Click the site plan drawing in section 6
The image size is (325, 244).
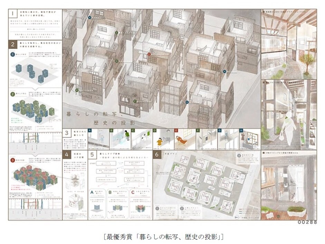click(x=204, y=183)
